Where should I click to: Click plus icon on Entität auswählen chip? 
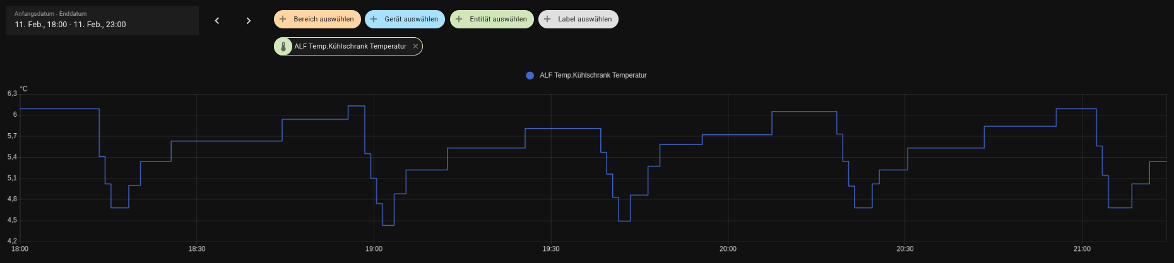click(459, 20)
